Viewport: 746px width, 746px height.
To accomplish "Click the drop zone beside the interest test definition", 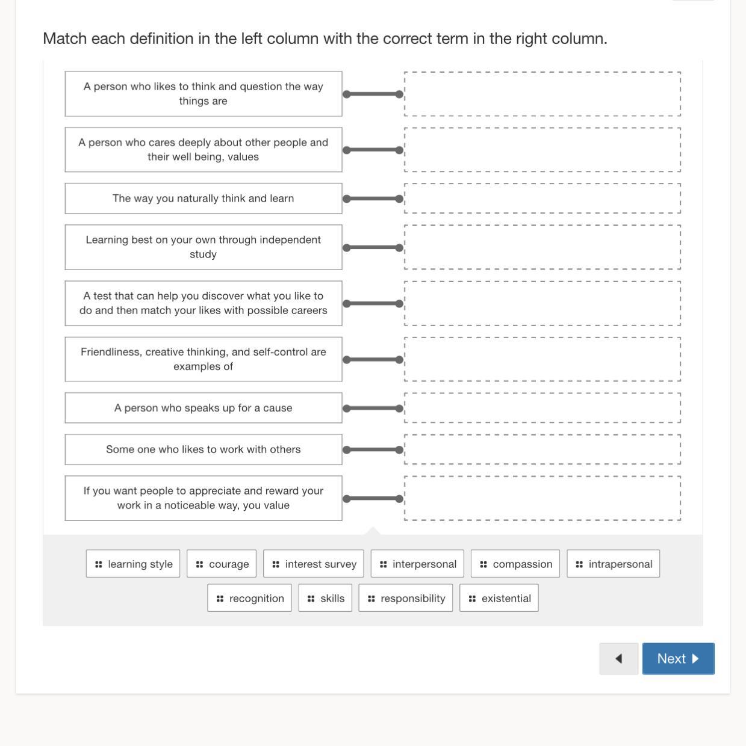I will point(542,303).
